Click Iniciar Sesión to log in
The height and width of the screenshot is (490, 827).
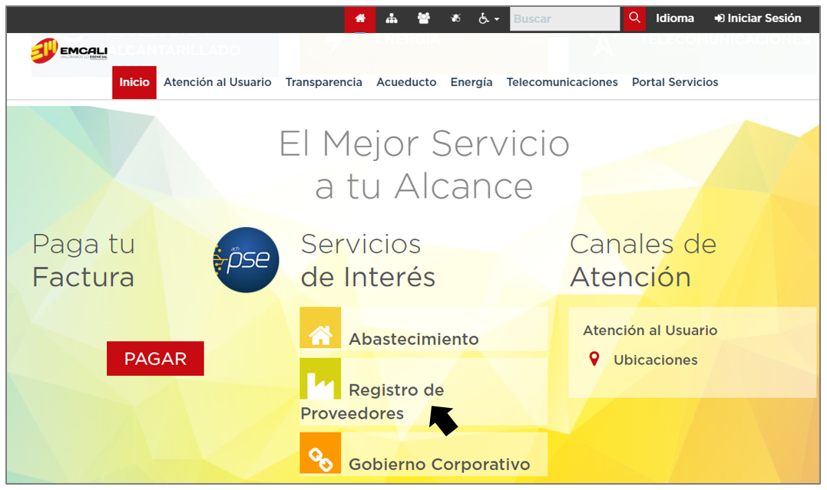[757, 18]
